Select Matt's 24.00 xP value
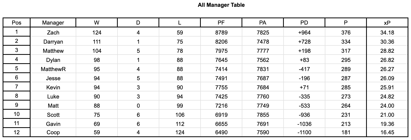 (x=387, y=106)
